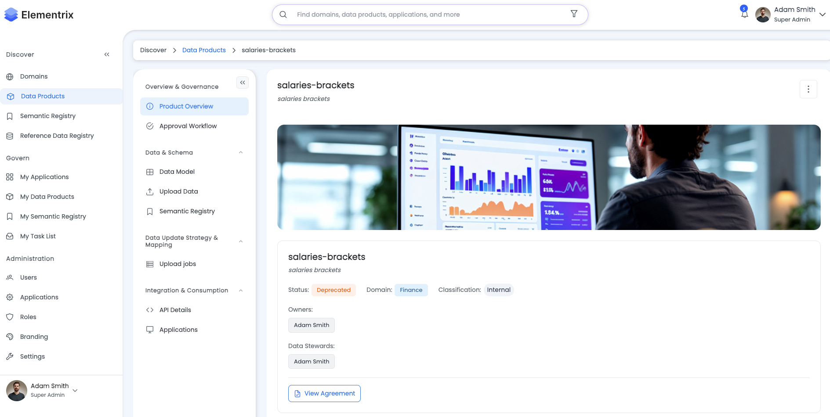Collapse the Overview & Governance panel
This screenshot has width=830, height=417.
243,83
